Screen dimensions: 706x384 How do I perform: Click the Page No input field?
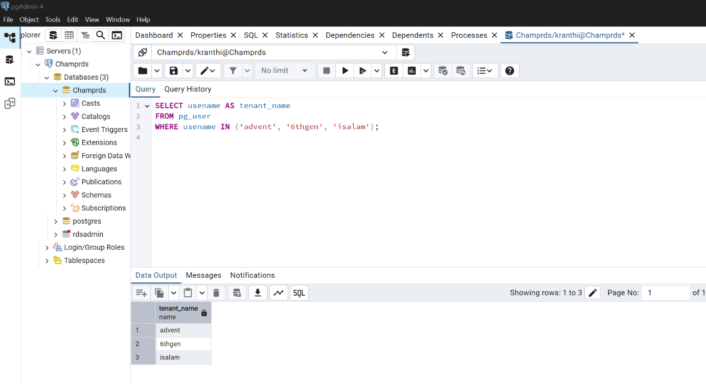pos(666,293)
